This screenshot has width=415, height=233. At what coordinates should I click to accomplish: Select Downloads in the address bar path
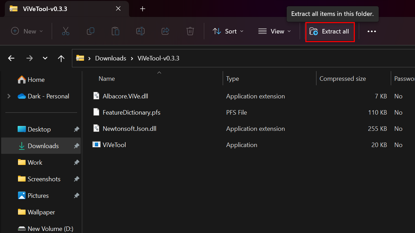(111, 58)
